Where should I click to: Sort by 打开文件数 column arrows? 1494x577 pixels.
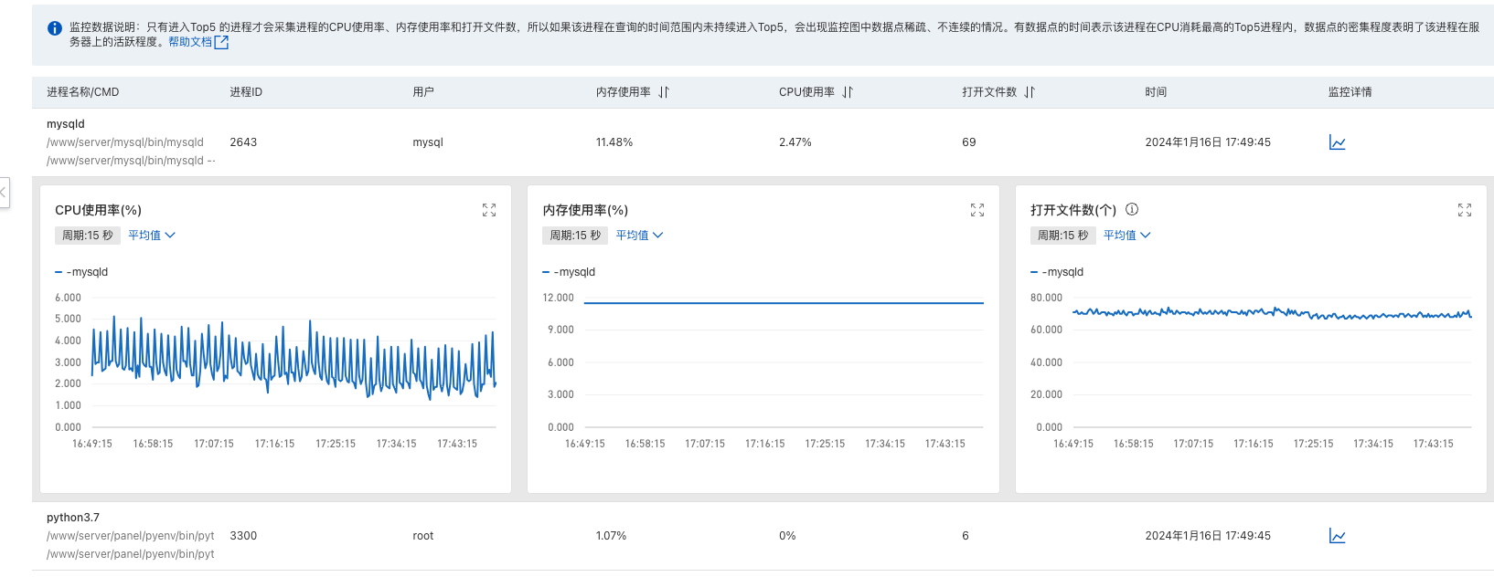click(1030, 92)
